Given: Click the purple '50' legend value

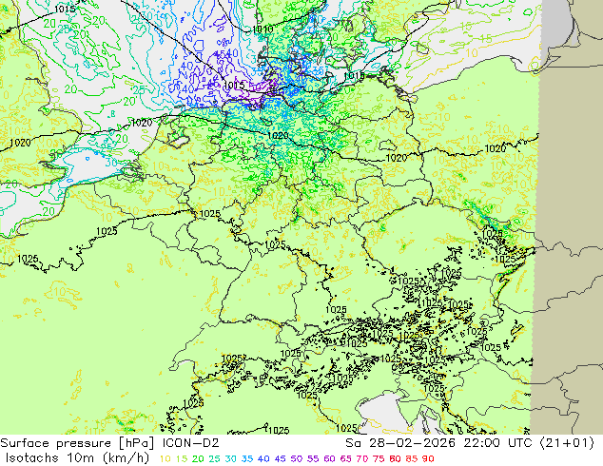Looking at the screenshot, I should 297,458.
